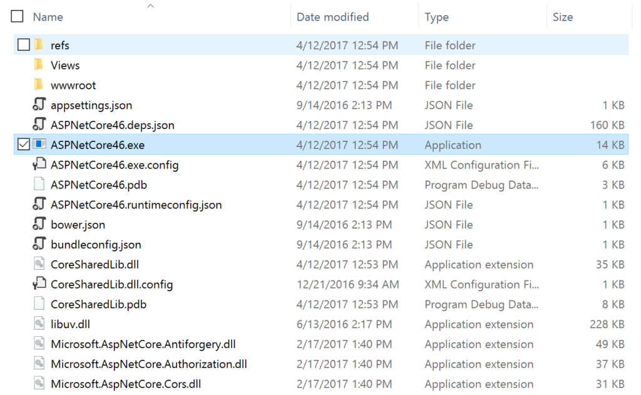
Task: Click the 160 KB size cell
Action: pyautogui.click(x=607, y=125)
